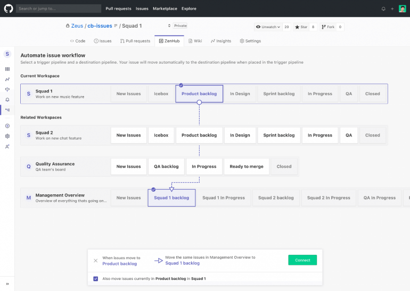Image resolution: width=410 pixels, height=291 pixels.
Task: Click the list icon next to cb-issues
Action: pyautogui.click(x=116, y=25)
